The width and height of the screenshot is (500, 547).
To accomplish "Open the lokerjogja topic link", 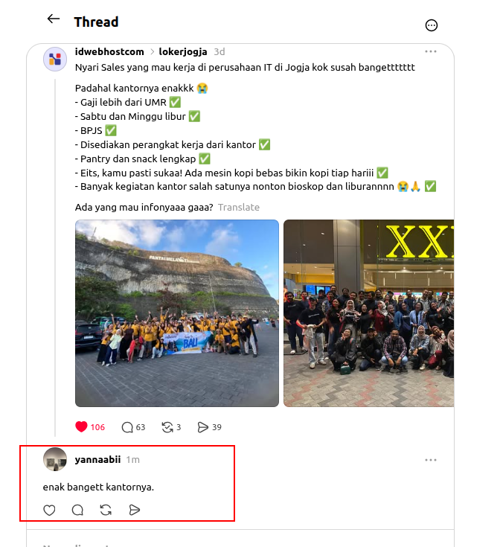I will pos(183,51).
